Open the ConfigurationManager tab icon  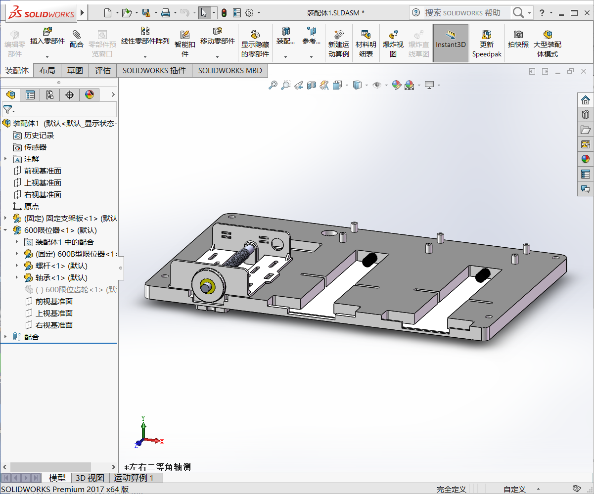point(50,94)
